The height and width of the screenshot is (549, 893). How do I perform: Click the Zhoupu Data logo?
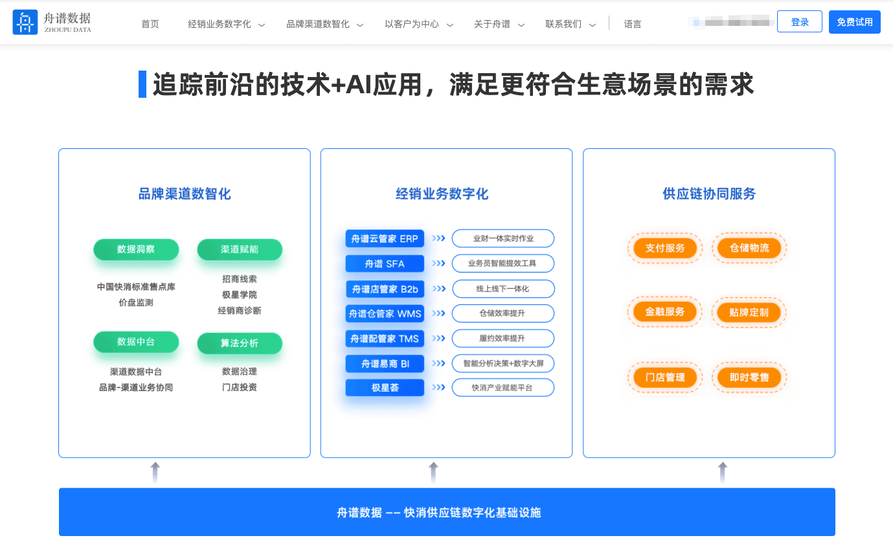pos(52,22)
